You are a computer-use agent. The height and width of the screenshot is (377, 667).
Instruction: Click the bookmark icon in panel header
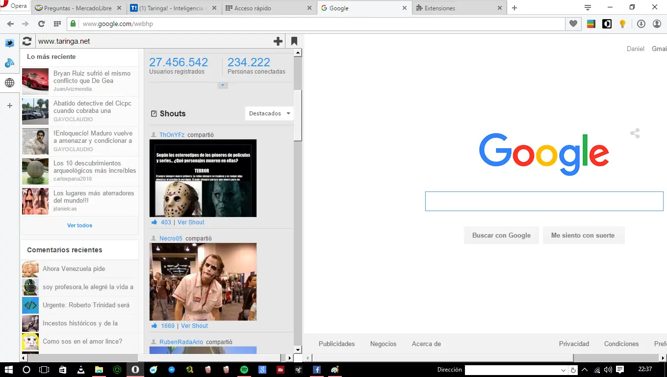pyautogui.click(x=294, y=41)
